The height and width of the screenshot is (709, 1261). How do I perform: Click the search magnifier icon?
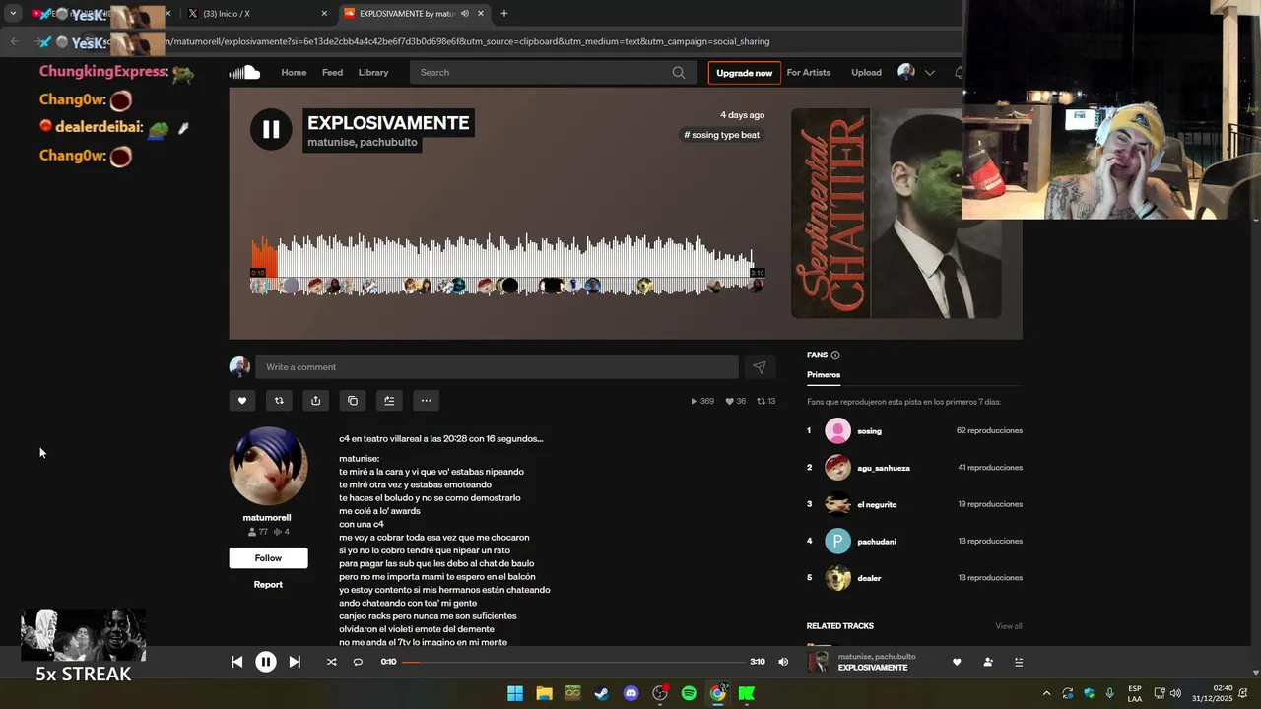click(679, 72)
